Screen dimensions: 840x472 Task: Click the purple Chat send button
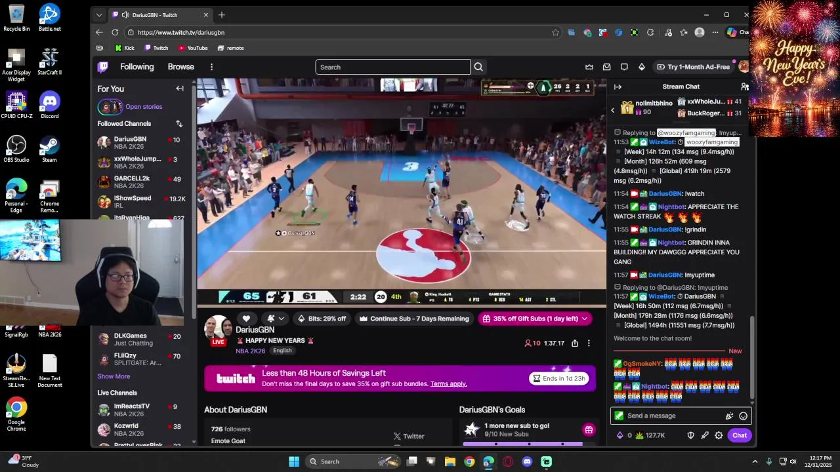740,435
